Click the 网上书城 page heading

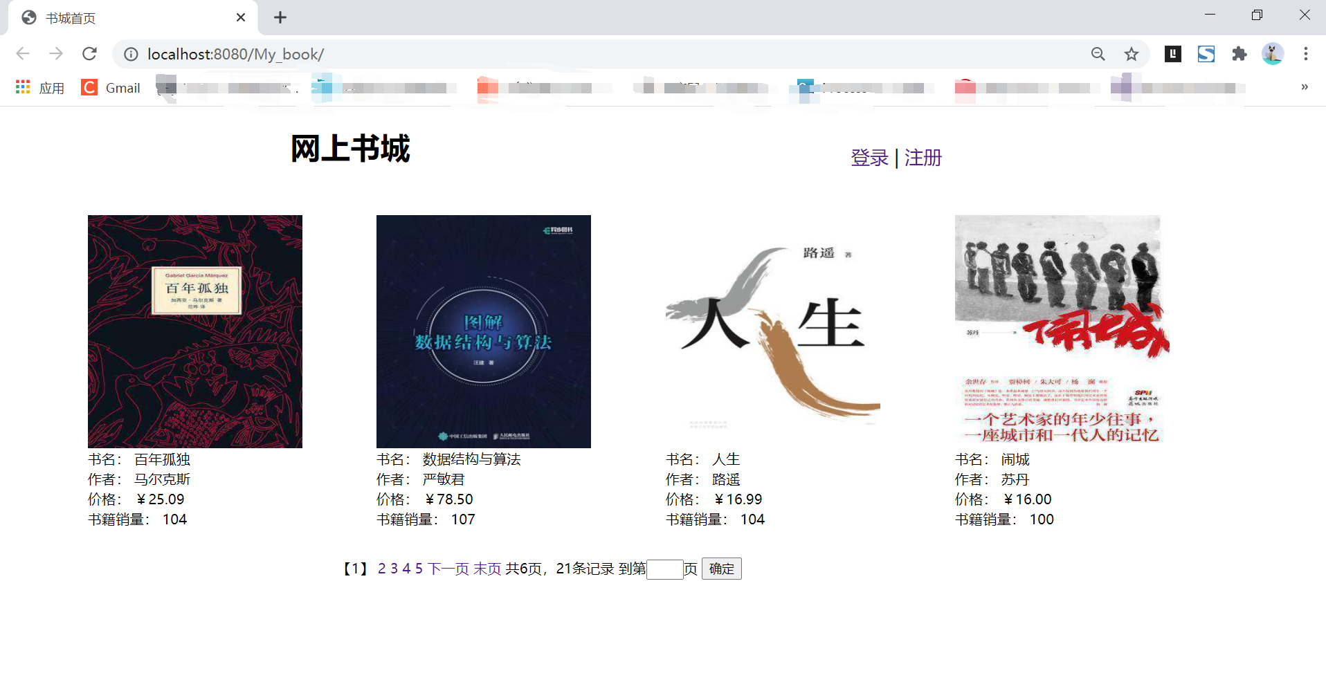click(350, 149)
